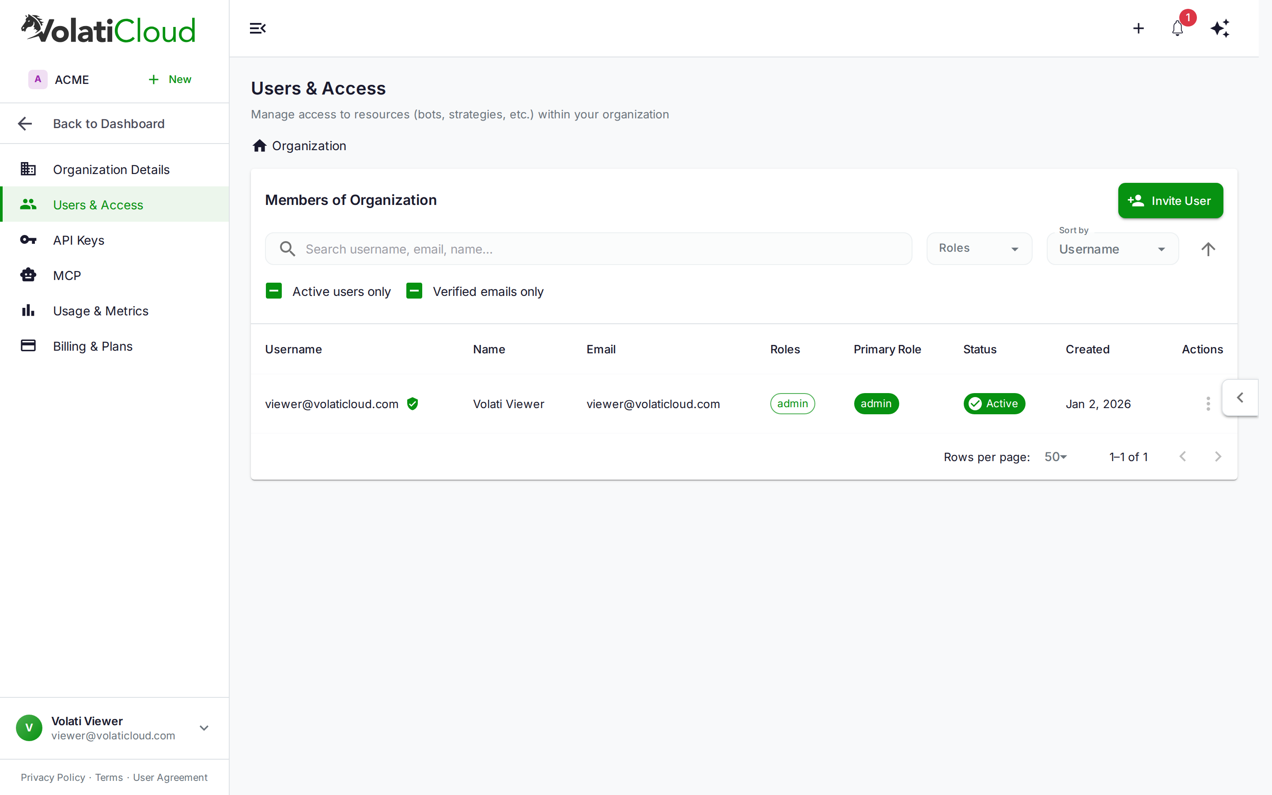The width and height of the screenshot is (1272, 795).
Task: Expand the right side panel chevron
Action: [1240, 397]
